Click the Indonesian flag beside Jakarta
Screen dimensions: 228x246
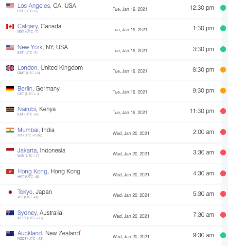click(10, 150)
